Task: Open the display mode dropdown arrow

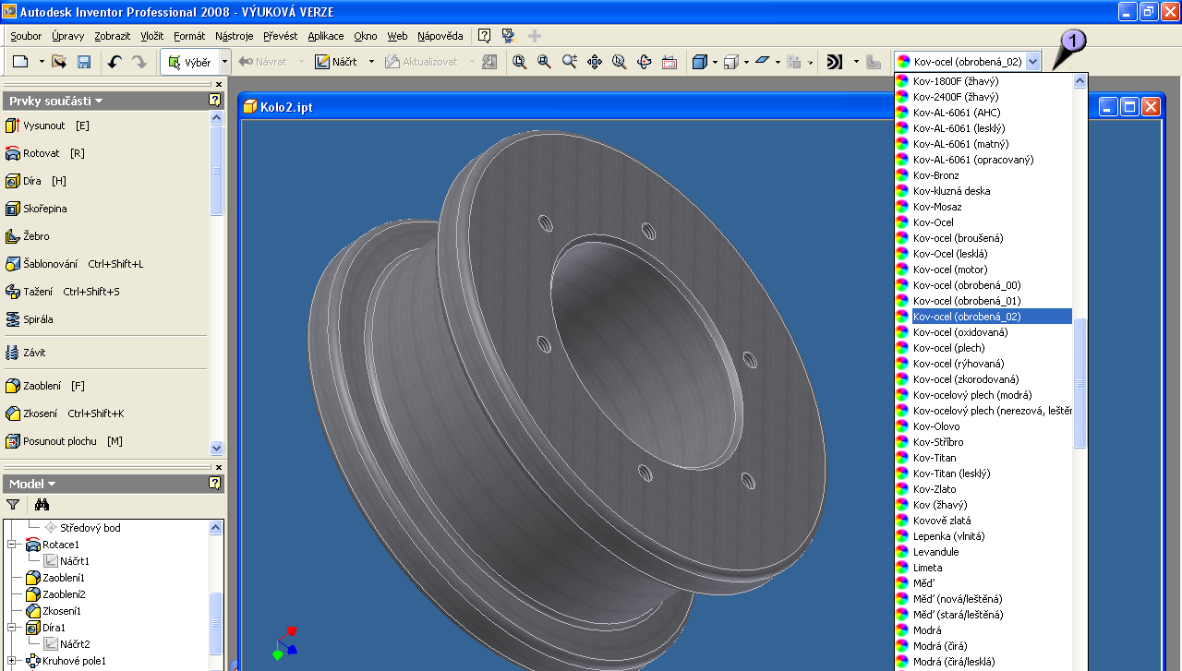Action: [715, 62]
